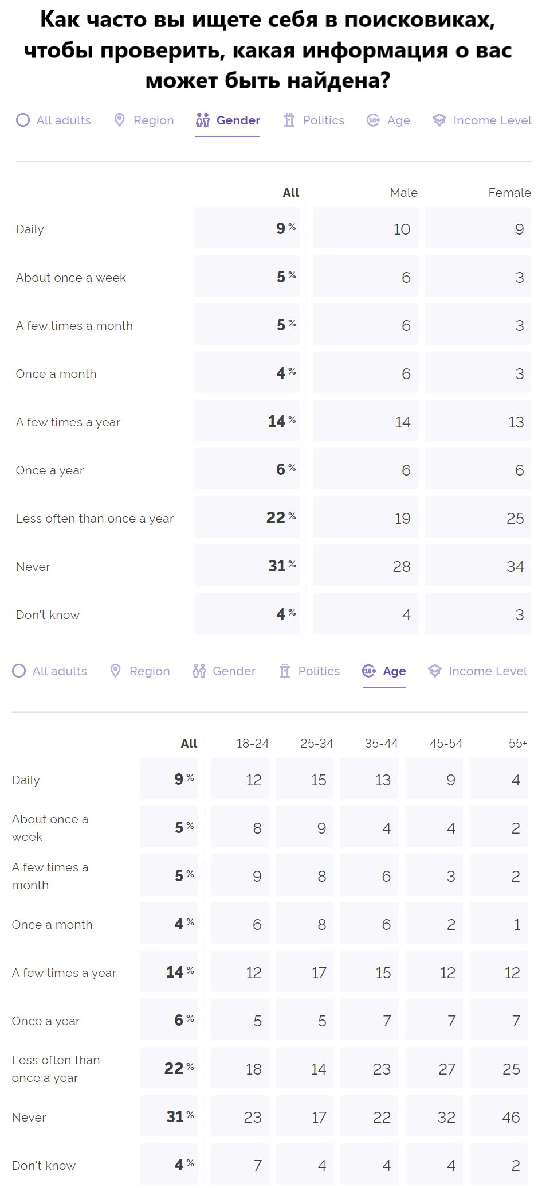Click the Region pin icon in bottom filter row
Image resolution: width=538 pixels, height=1195 pixels.
tap(115, 671)
